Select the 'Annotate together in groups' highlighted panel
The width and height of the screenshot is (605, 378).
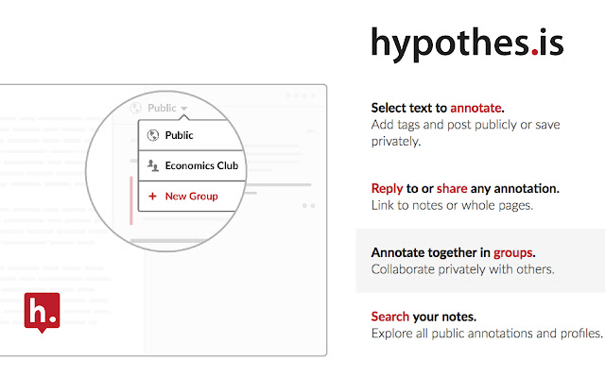[479, 260]
